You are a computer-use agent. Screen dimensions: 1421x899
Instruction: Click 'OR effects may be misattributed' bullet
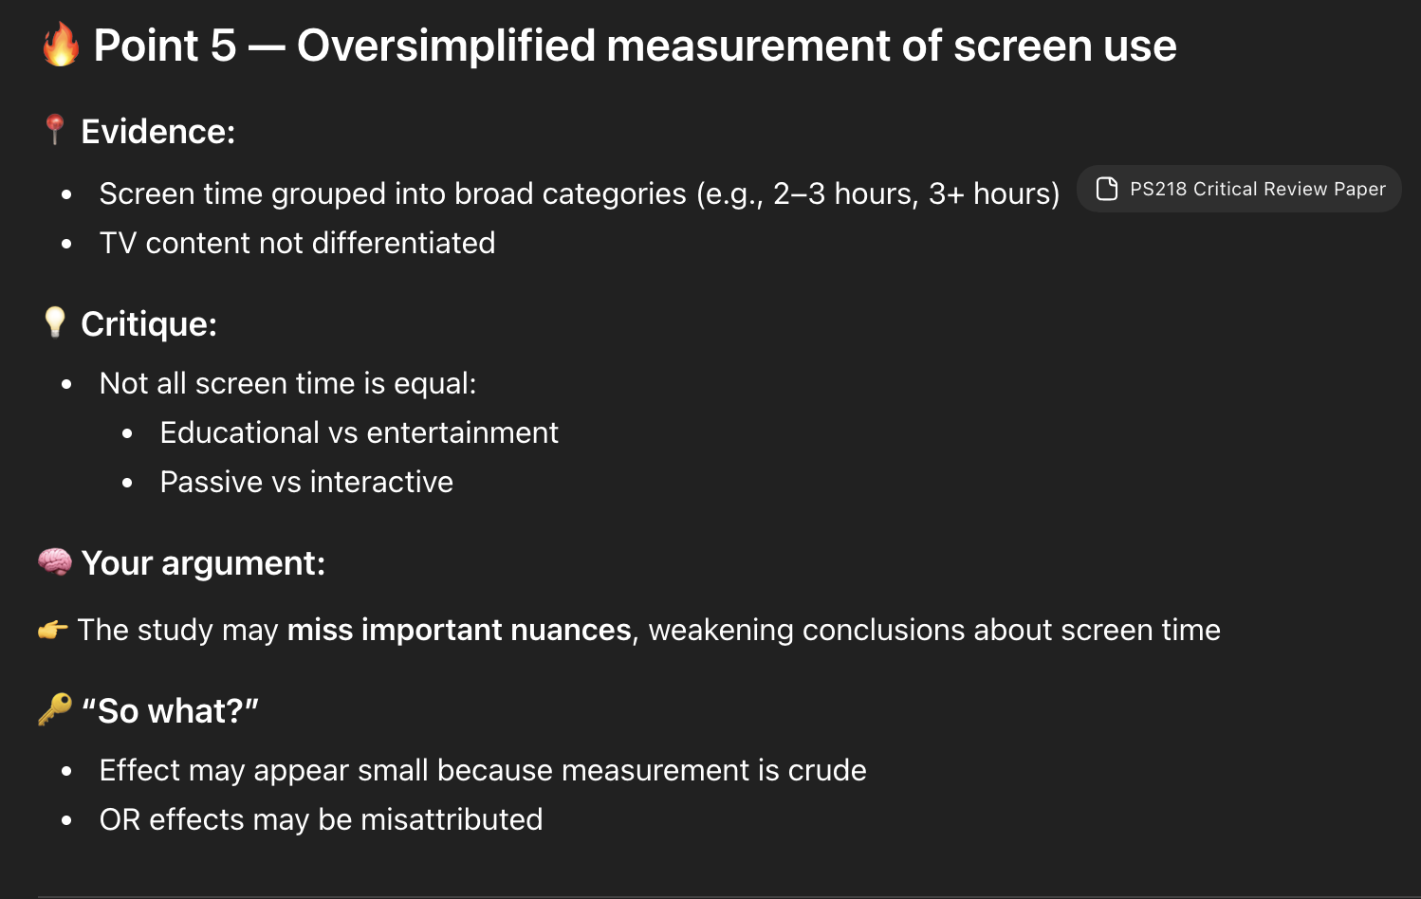(321, 819)
